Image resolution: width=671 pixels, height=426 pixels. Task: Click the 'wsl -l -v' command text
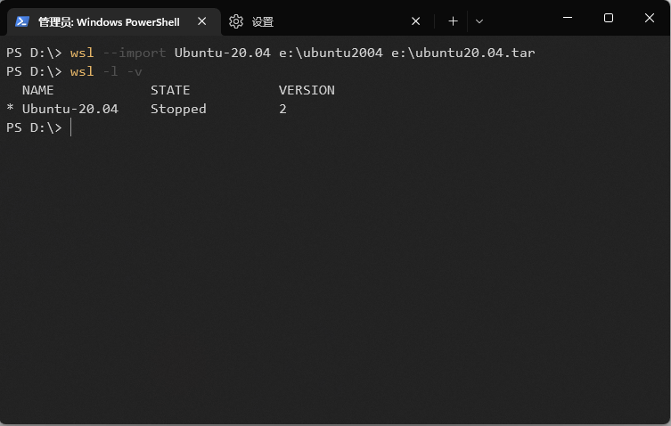pyautogui.click(x=106, y=71)
